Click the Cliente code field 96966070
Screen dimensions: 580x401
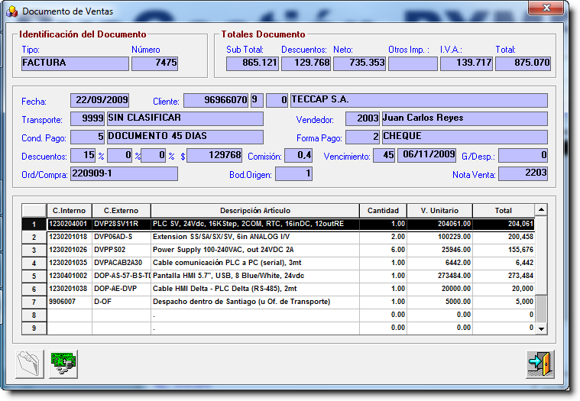[x=216, y=100]
